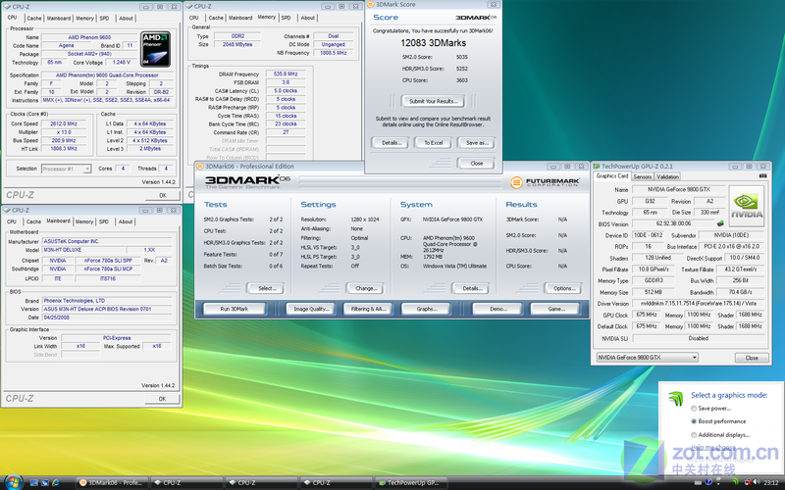785x490 pixels.
Task: Click Details button under System in 3DMark06
Action: tap(471, 288)
